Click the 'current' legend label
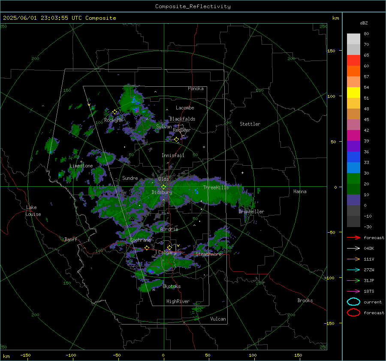This screenshot has width=386, height=361. [x=373, y=302]
